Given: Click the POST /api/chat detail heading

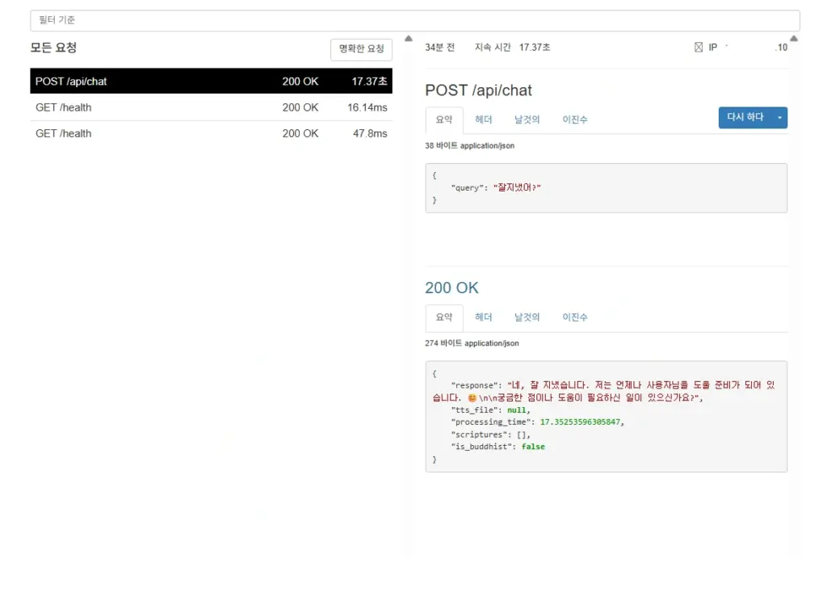Looking at the screenshot, I should pyautogui.click(x=478, y=90).
